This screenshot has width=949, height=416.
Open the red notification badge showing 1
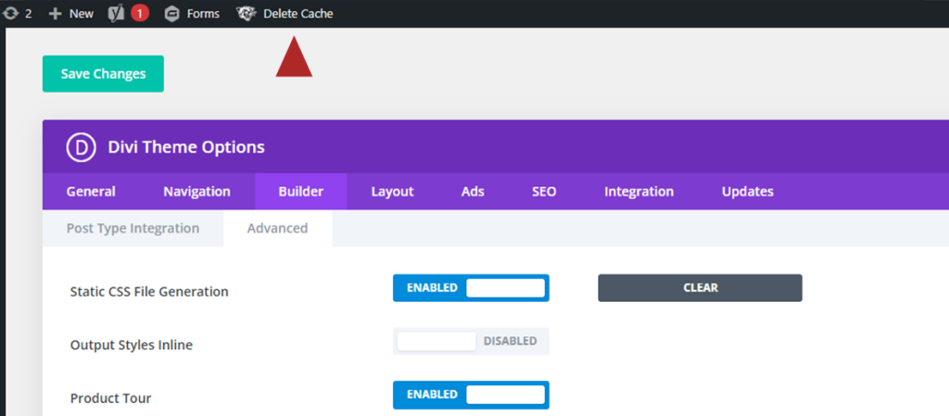tap(139, 13)
